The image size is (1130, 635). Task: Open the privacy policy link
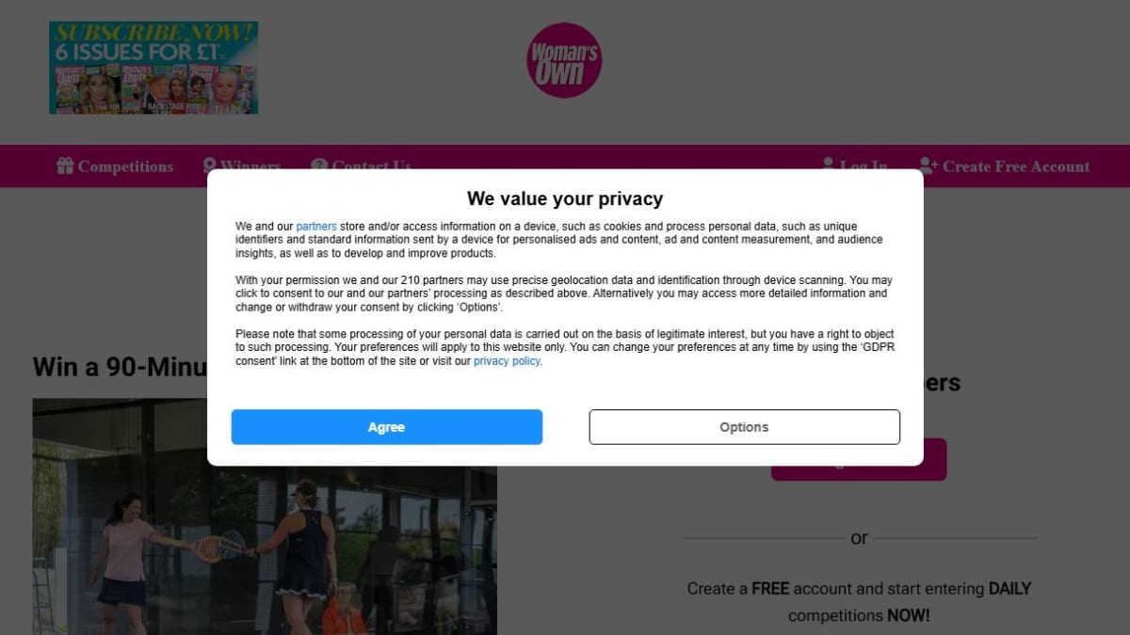(507, 361)
